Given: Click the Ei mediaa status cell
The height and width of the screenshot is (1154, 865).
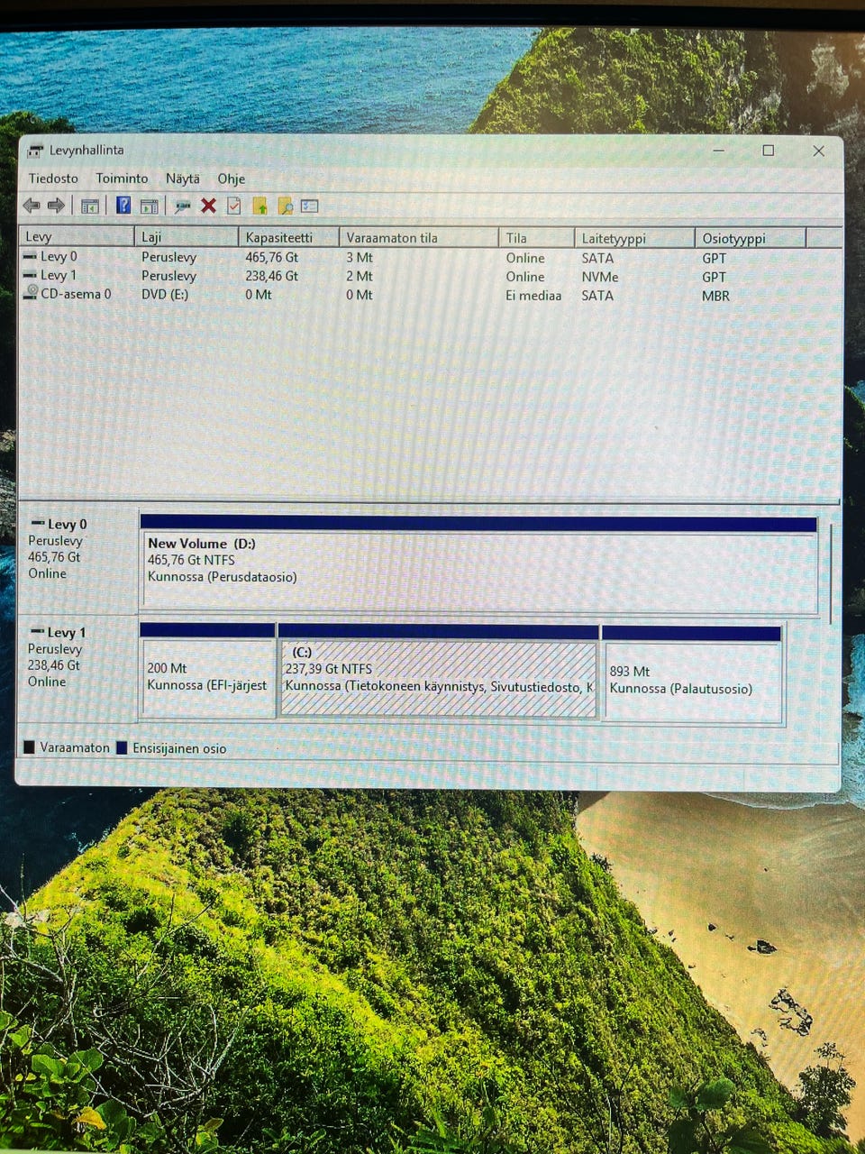Looking at the screenshot, I should 533,296.
